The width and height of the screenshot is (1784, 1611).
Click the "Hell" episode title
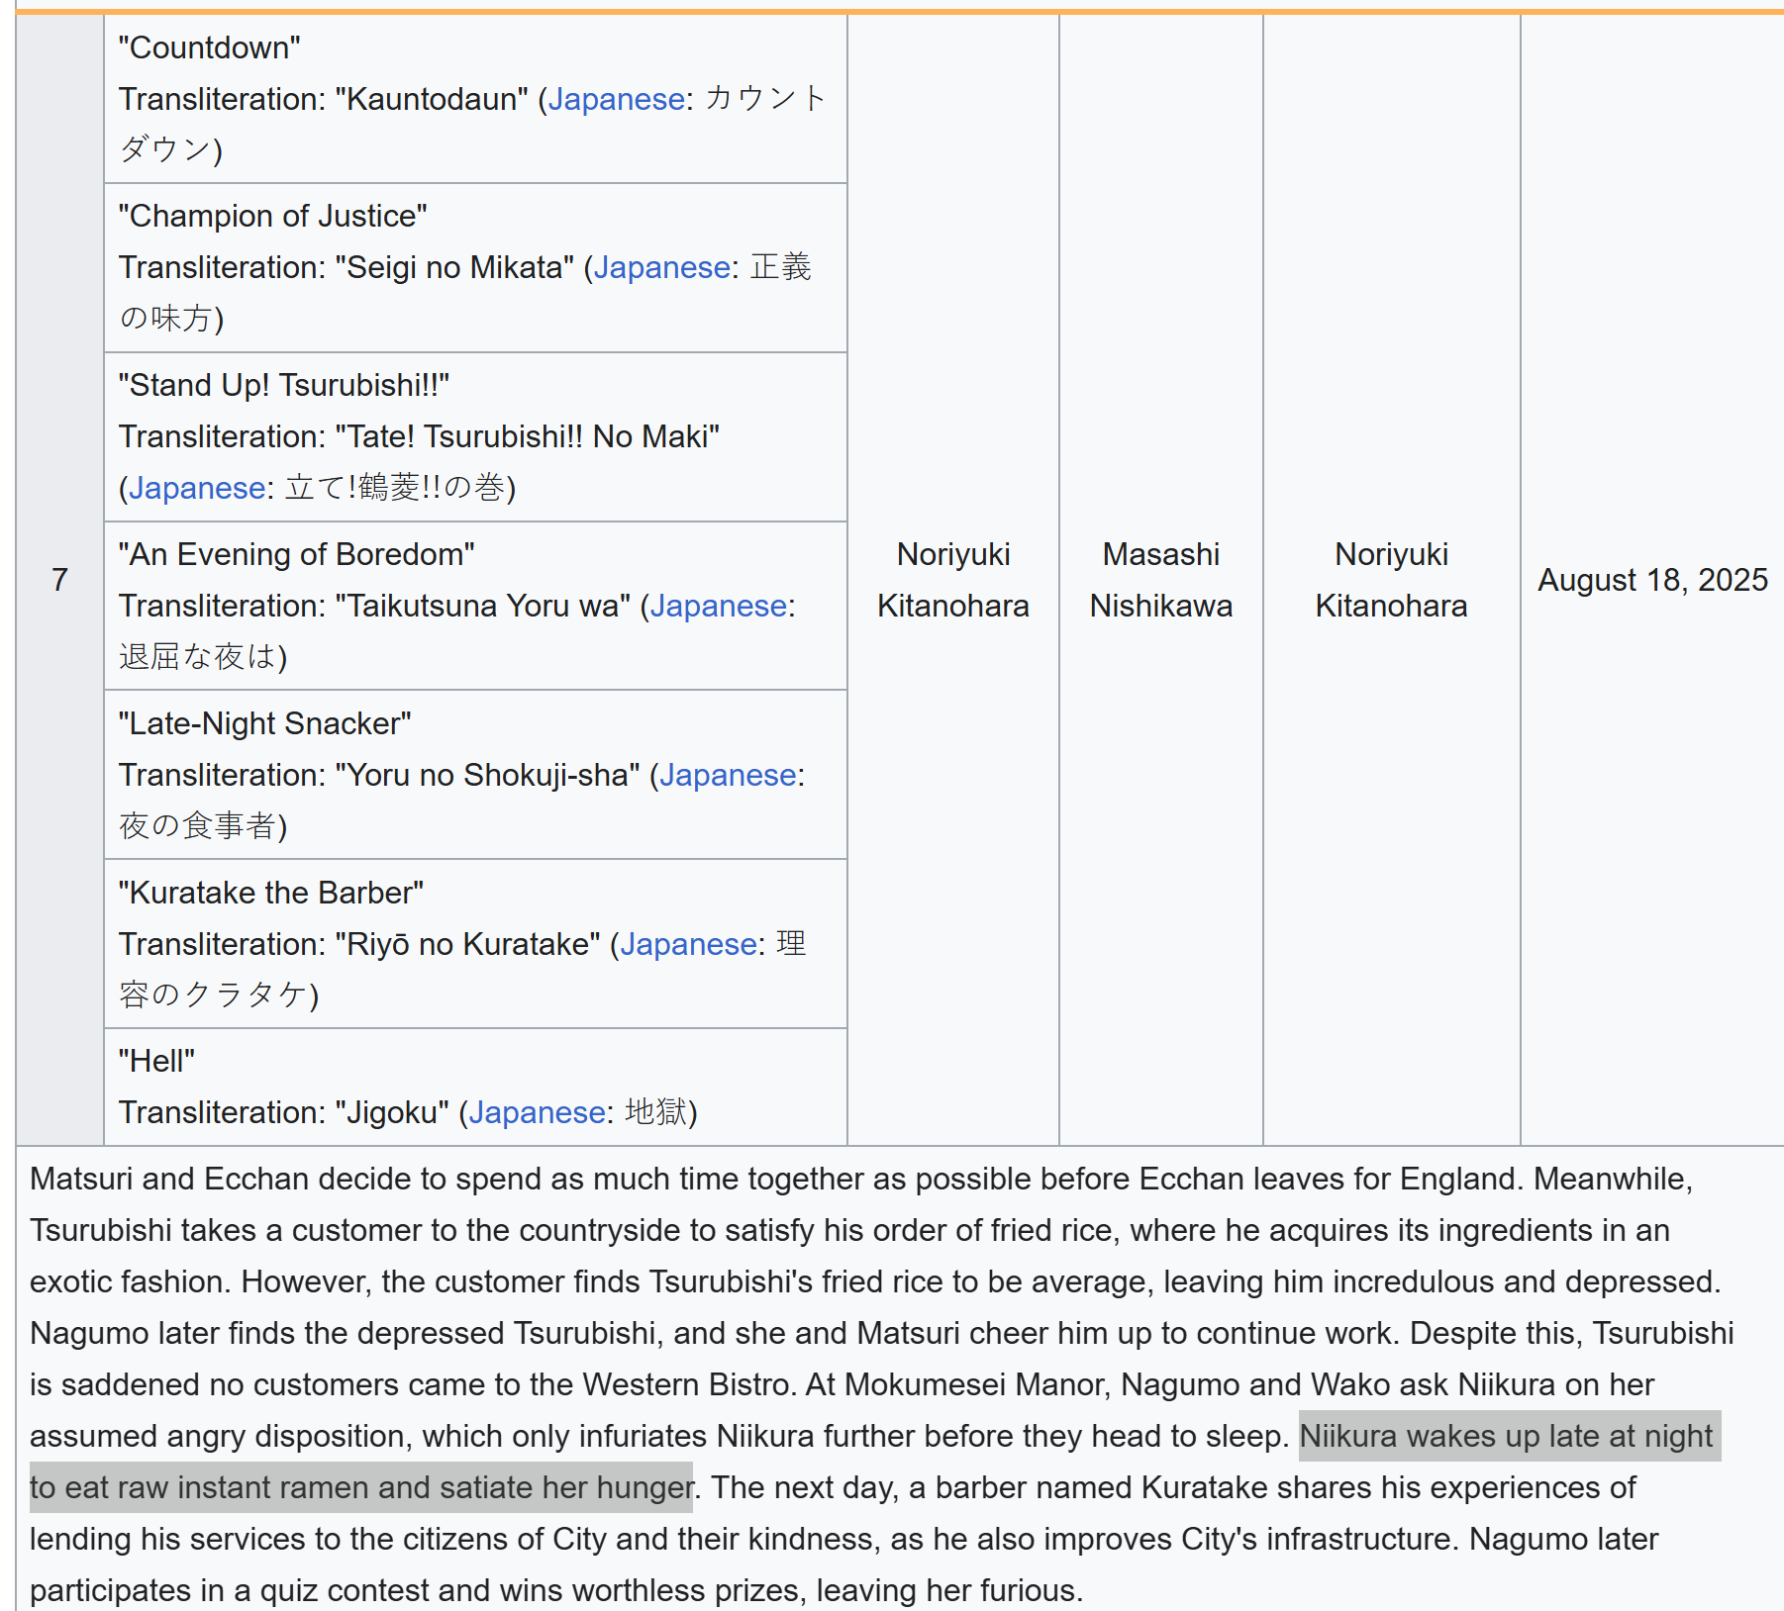(x=156, y=1061)
